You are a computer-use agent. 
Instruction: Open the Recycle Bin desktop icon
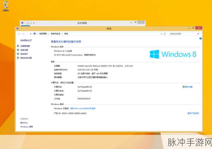(6, 6)
